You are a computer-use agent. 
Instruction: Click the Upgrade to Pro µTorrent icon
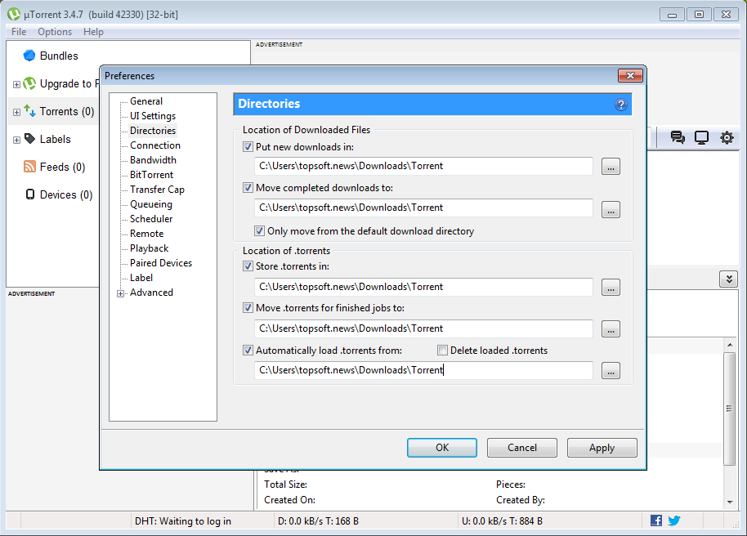[x=29, y=83]
